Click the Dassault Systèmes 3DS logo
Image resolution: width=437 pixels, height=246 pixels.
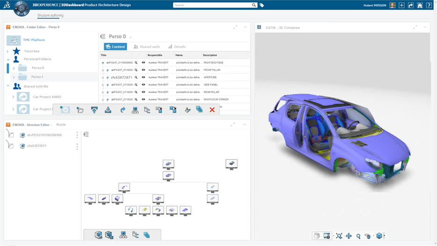tap(7, 5)
